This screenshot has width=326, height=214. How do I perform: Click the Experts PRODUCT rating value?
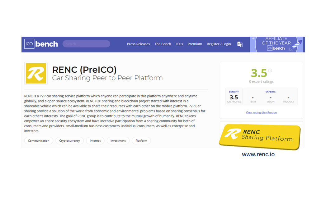pos(288,98)
